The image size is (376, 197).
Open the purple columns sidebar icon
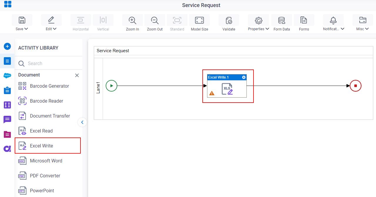7,105
